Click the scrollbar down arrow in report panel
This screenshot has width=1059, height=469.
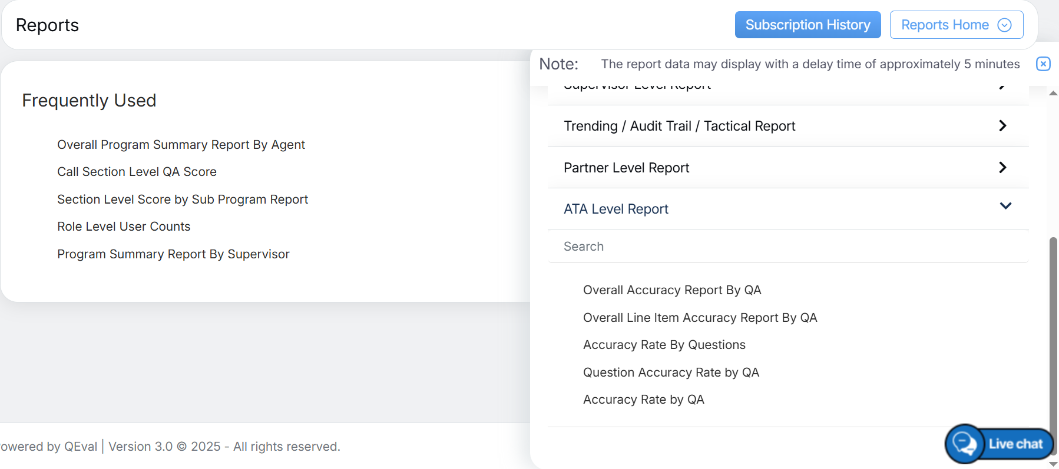[1053, 464]
